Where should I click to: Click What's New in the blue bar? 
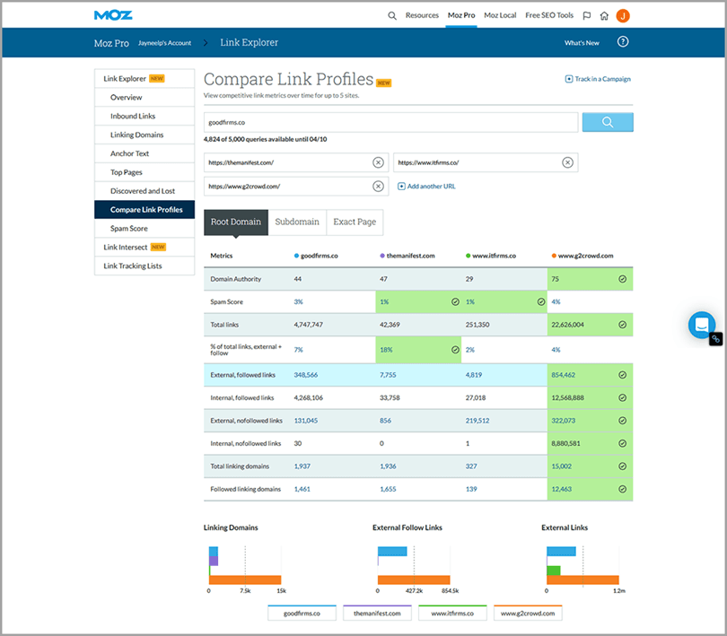click(582, 43)
